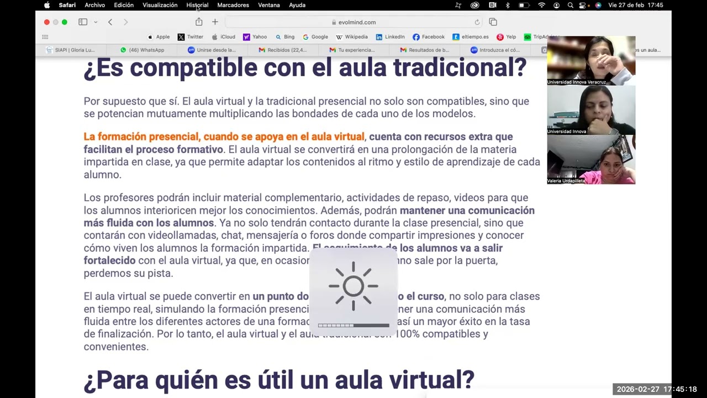Viewport: 707px width, 398px height.
Task: Switch to the Introduzca el có... tab
Action: click(495, 50)
